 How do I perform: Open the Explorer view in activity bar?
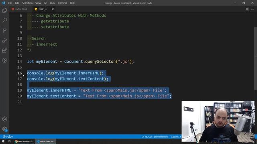[4, 10]
